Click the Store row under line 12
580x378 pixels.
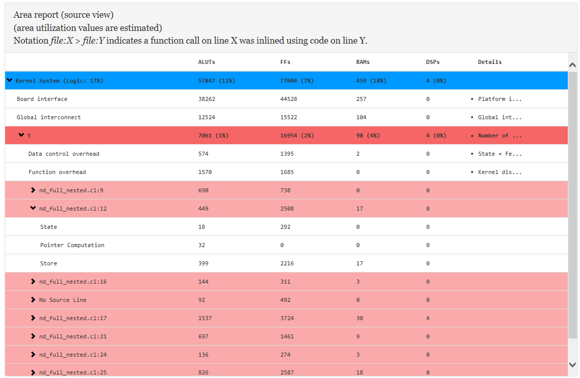(49, 263)
